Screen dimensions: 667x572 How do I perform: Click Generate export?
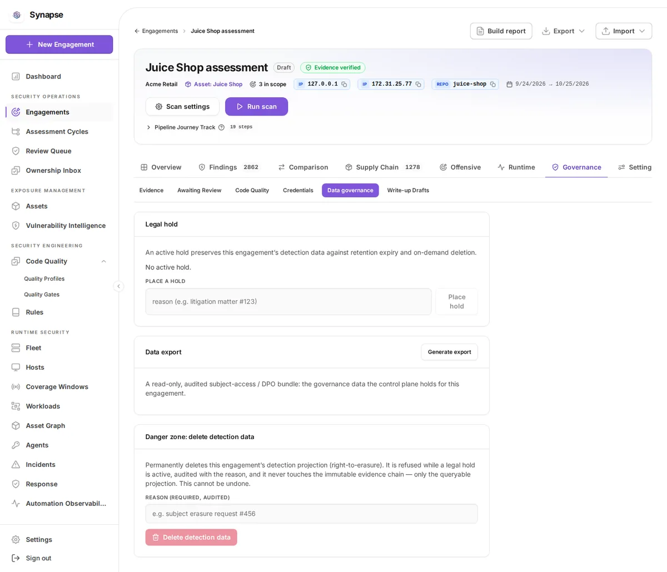point(449,352)
